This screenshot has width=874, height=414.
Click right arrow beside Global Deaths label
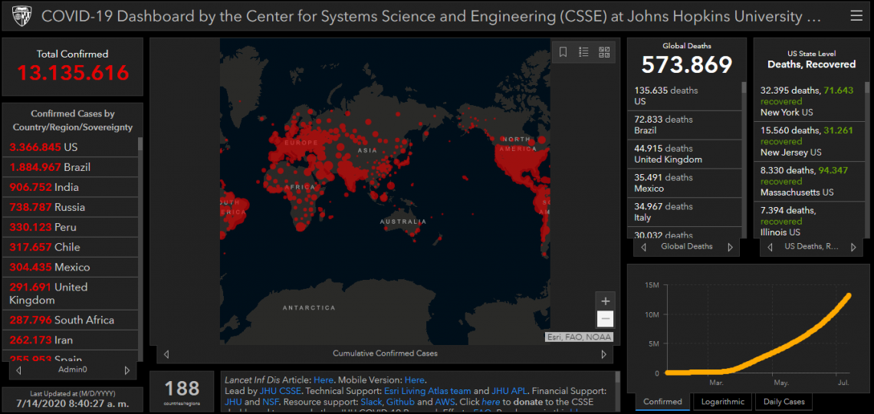point(730,247)
